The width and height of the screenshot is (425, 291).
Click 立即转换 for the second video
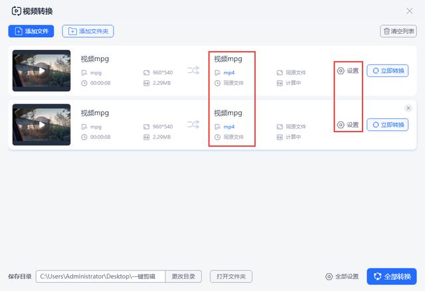[387, 125]
